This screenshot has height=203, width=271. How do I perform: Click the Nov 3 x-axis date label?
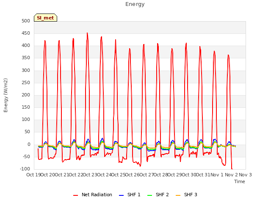[246, 175]
